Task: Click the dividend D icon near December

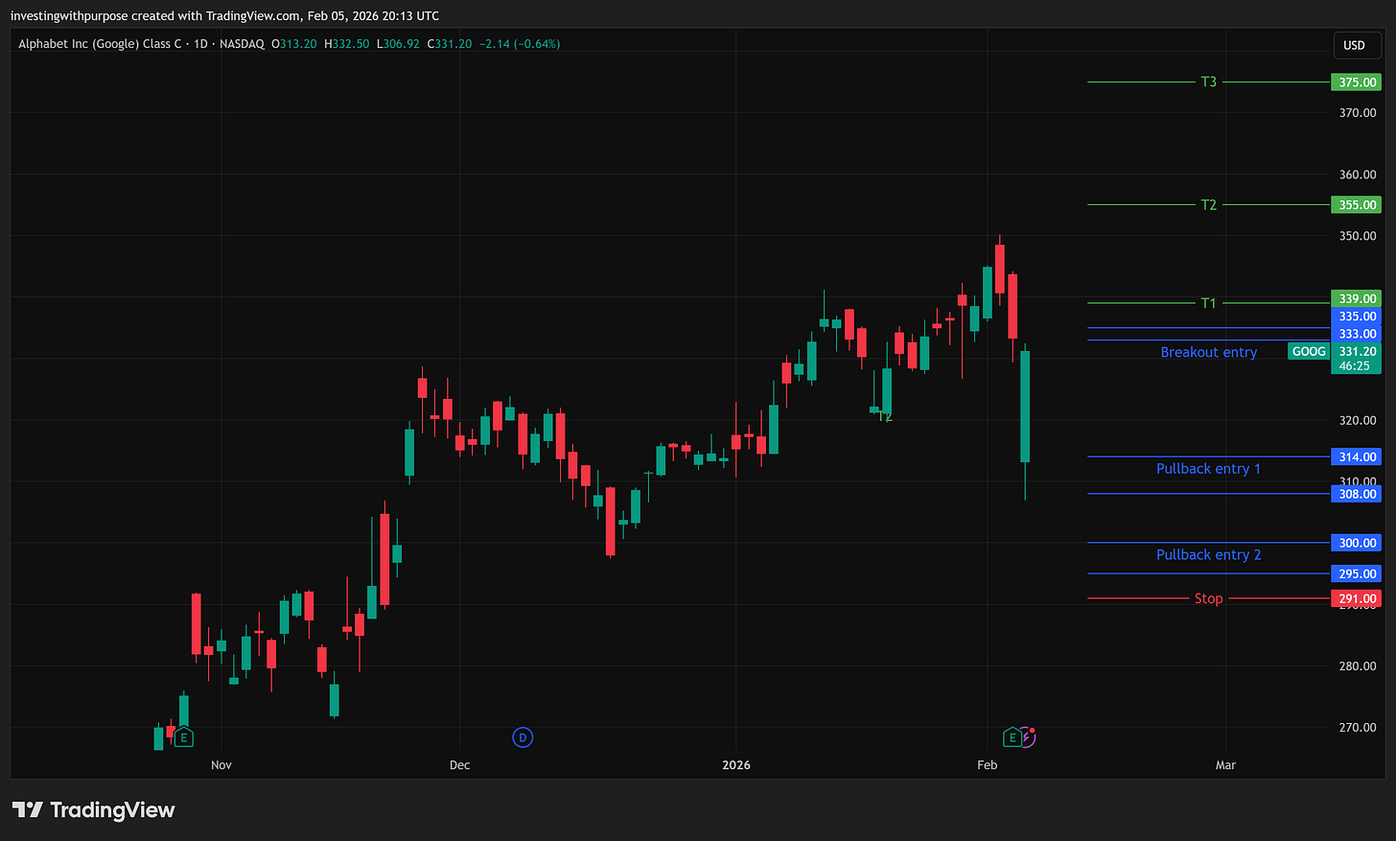Action: point(523,737)
